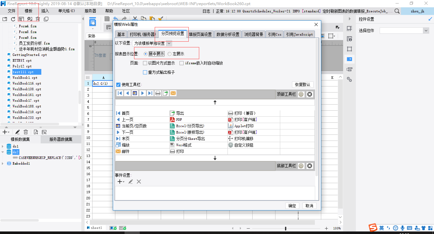Image resolution: width=434 pixels, height=234 pixels.
Task: Click previous-page icon in the top toolbar strip
Action: coord(127,93)
